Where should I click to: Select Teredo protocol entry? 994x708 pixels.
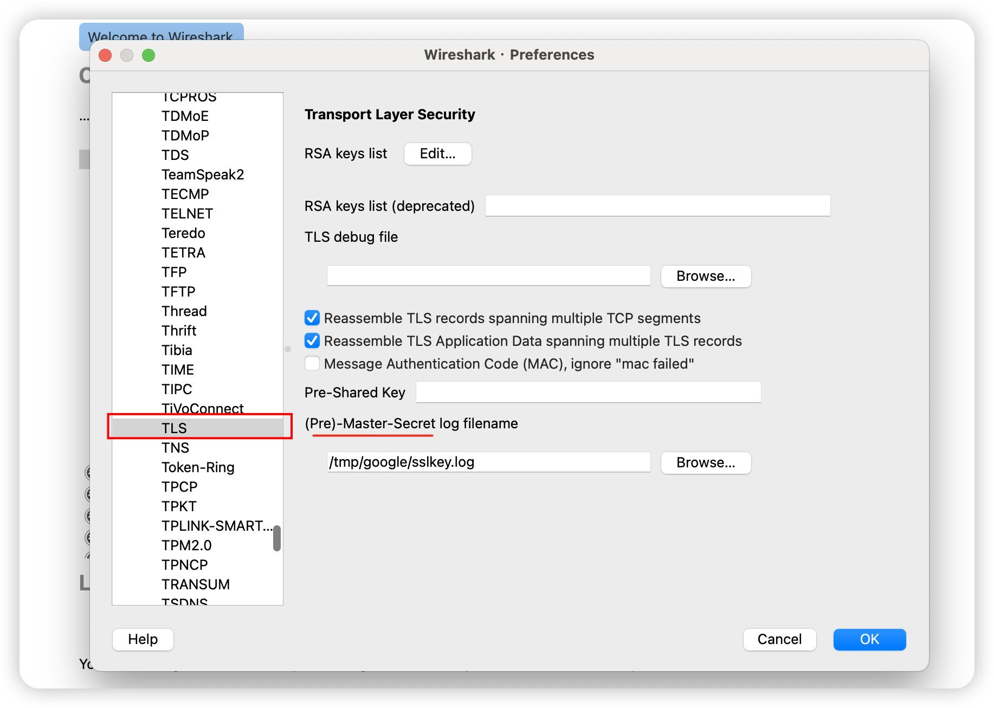coord(197,233)
